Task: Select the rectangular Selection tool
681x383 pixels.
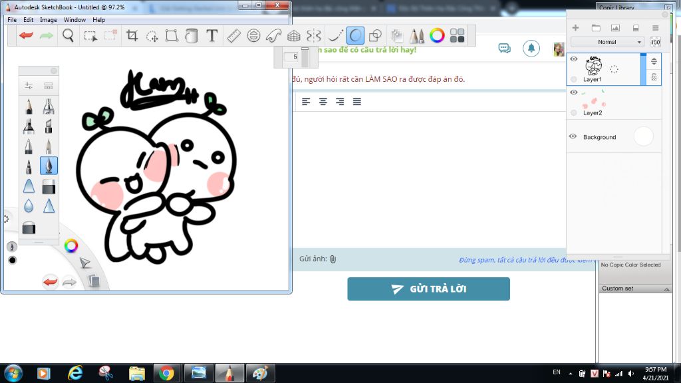Action: (90, 36)
